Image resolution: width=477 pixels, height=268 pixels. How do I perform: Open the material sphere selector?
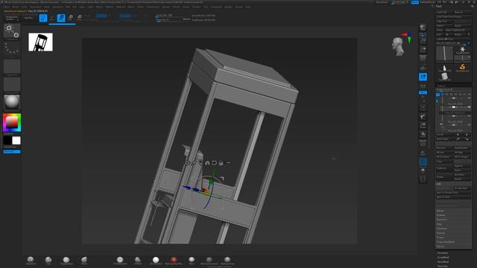(12, 102)
